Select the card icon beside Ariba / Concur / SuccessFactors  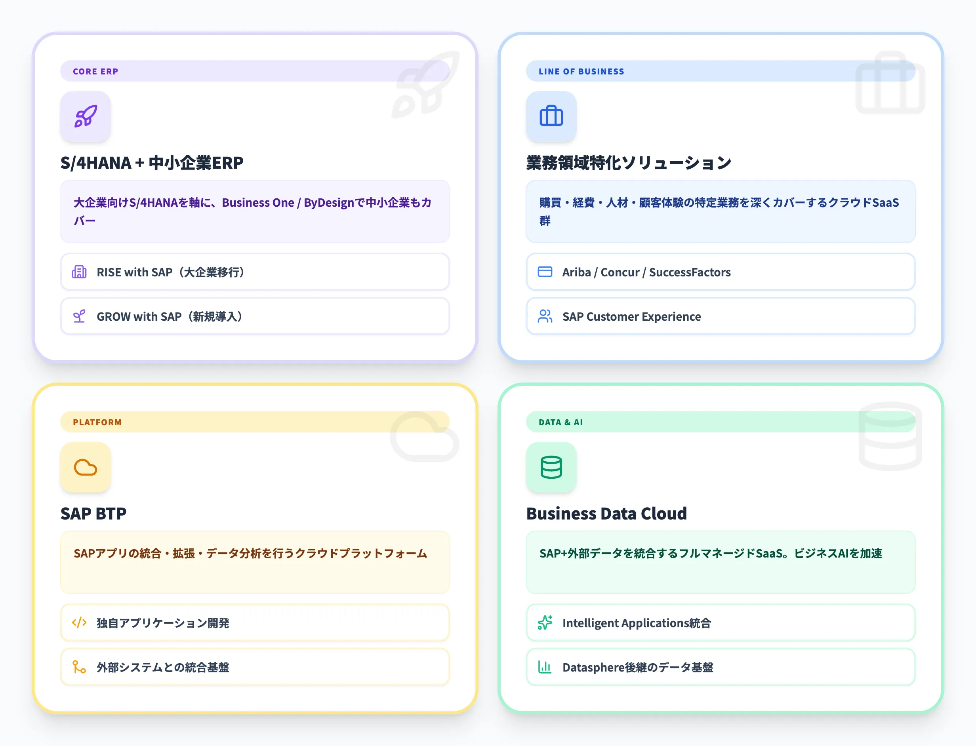[545, 272]
